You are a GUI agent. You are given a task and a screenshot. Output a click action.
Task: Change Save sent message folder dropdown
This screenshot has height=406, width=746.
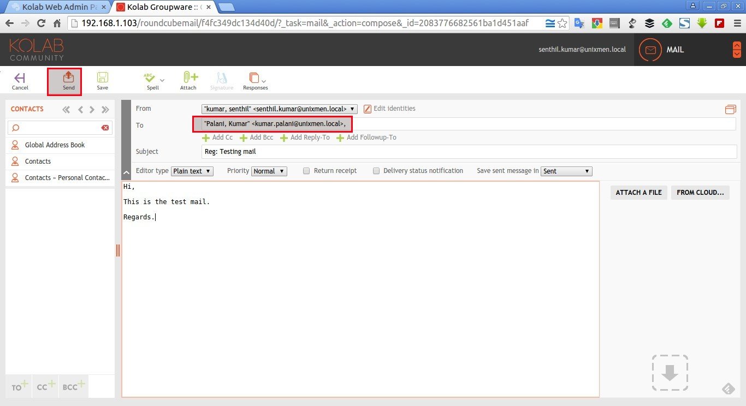pyautogui.click(x=566, y=171)
